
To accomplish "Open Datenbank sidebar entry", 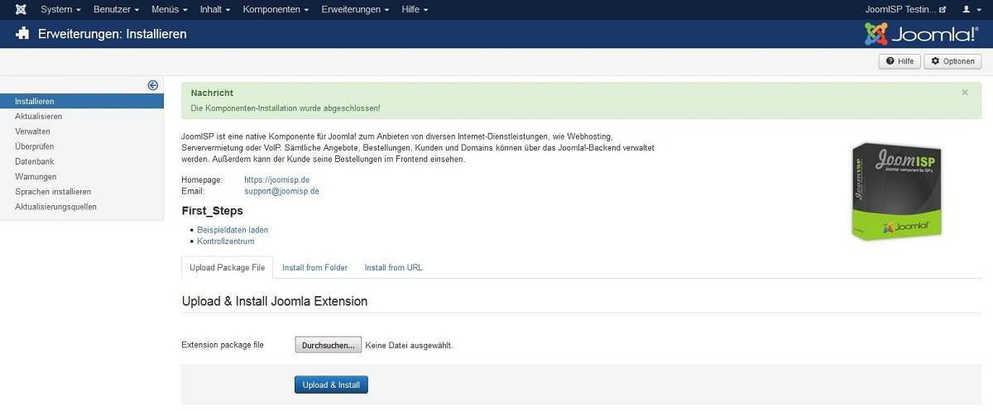I will coord(34,161).
